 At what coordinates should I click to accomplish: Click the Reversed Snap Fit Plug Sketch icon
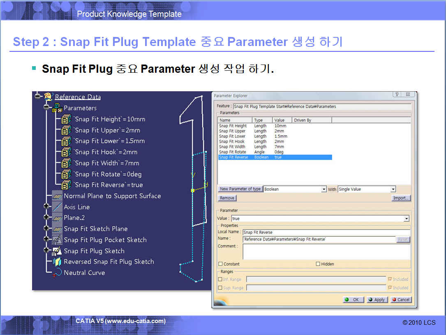57,262
